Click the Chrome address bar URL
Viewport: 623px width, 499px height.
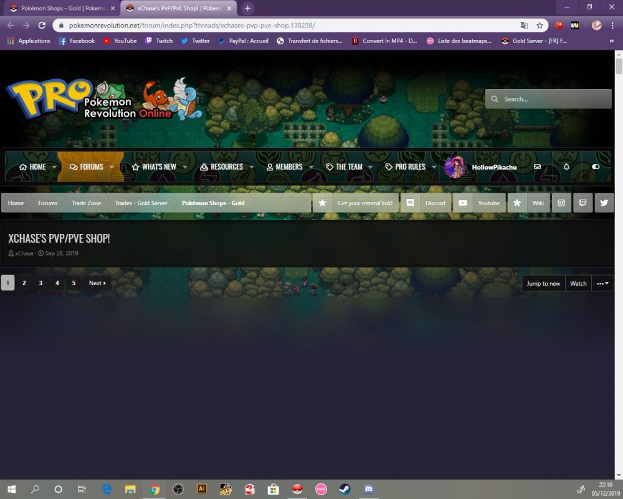click(x=192, y=26)
